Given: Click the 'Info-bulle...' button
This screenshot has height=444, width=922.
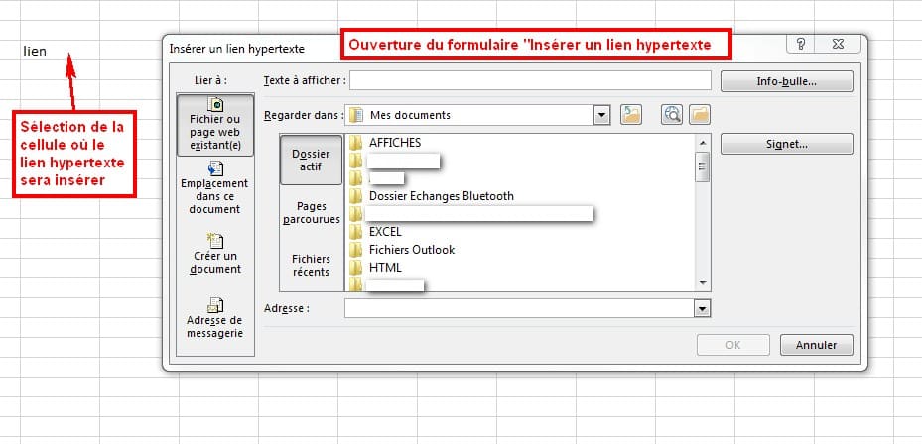Looking at the screenshot, I should pos(786,81).
